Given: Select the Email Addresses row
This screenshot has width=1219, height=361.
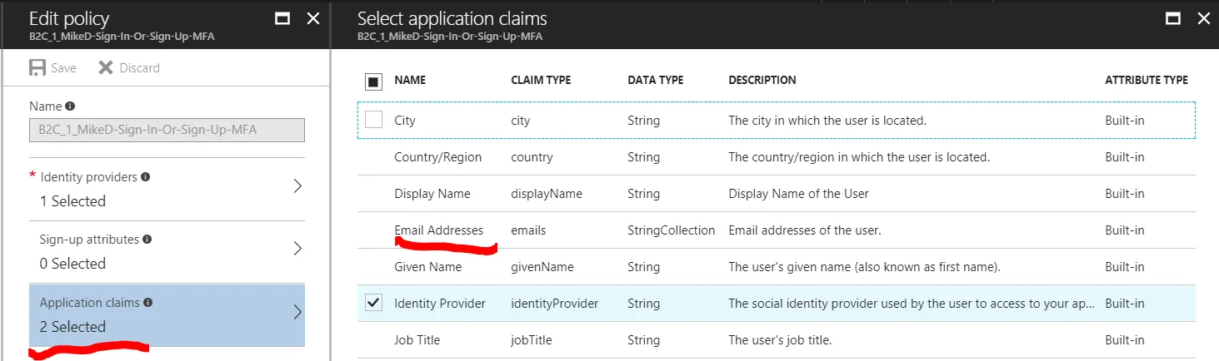Looking at the screenshot, I should click(x=777, y=230).
